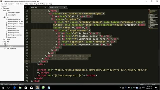This screenshot has width=160, height=90.
Task: Open the Preferences menu
Action: coord(44,4)
